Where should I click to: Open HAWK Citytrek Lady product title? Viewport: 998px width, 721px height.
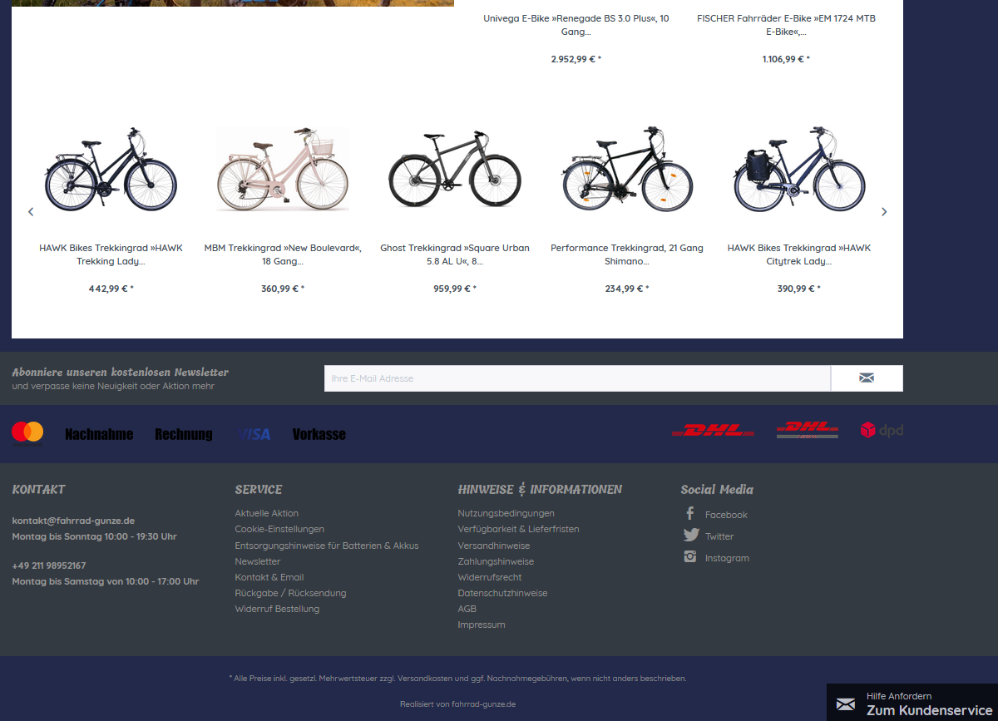click(799, 254)
